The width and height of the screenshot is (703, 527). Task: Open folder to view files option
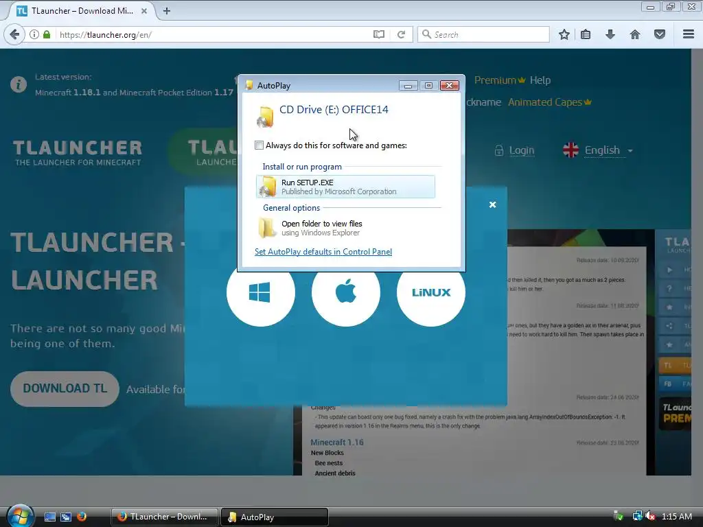coord(345,228)
